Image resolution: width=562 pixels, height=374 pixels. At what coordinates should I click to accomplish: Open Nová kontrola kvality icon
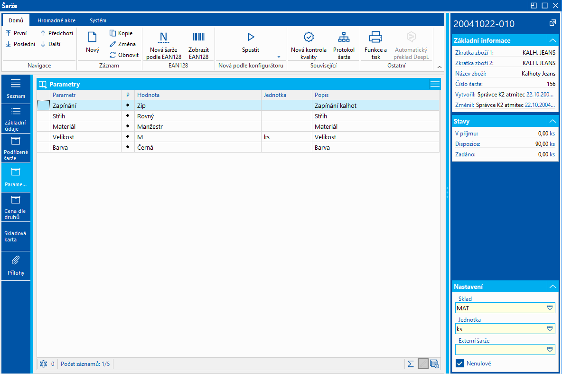pos(309,38)
